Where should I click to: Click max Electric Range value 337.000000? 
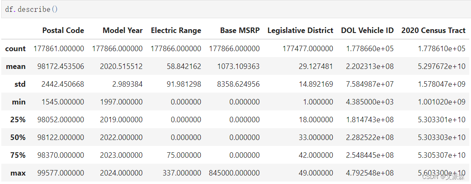point(182,173)
